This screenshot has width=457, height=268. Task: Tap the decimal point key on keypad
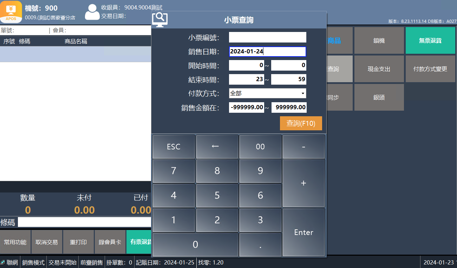click(260, 245)
